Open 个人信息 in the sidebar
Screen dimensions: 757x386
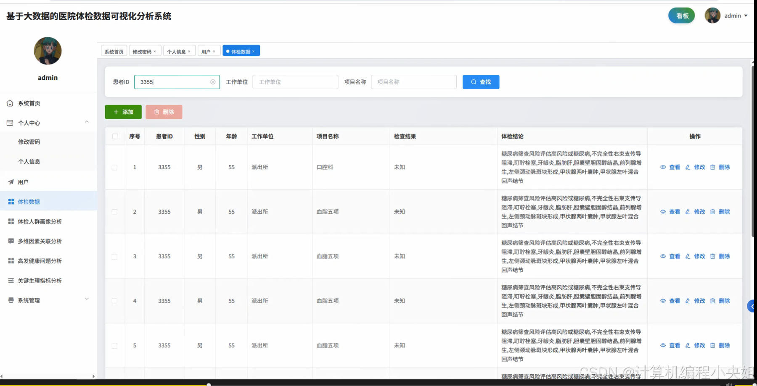pos(29,162)
